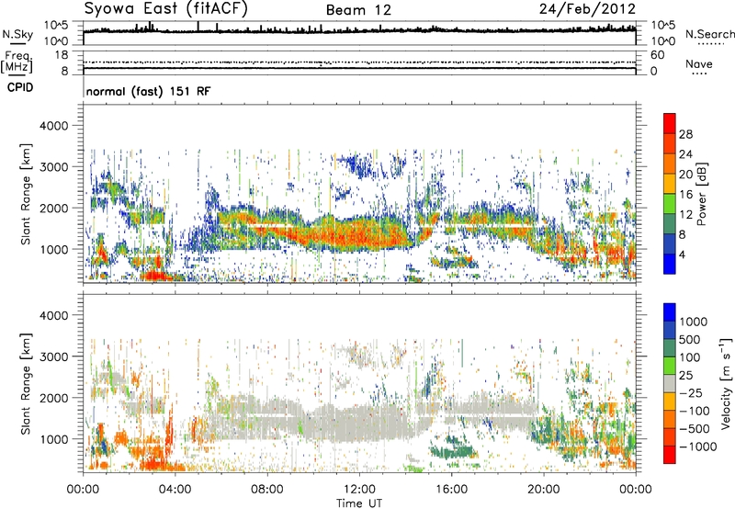Click the gray band of velocity colorbar
This screenshot has height=509, width=735.
pyautogui.click(x=670, y=383)
